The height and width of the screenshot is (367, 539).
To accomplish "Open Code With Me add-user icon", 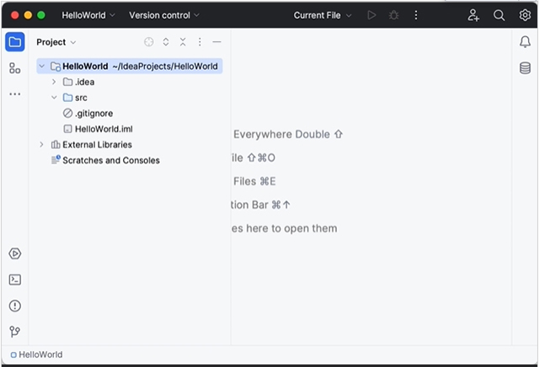I will 473,15.
